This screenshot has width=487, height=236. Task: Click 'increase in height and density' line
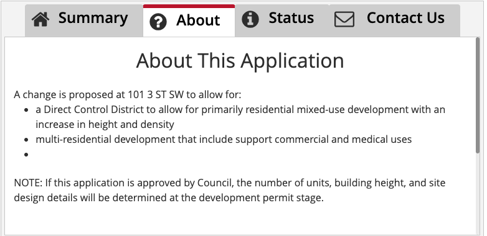[105, 124]
